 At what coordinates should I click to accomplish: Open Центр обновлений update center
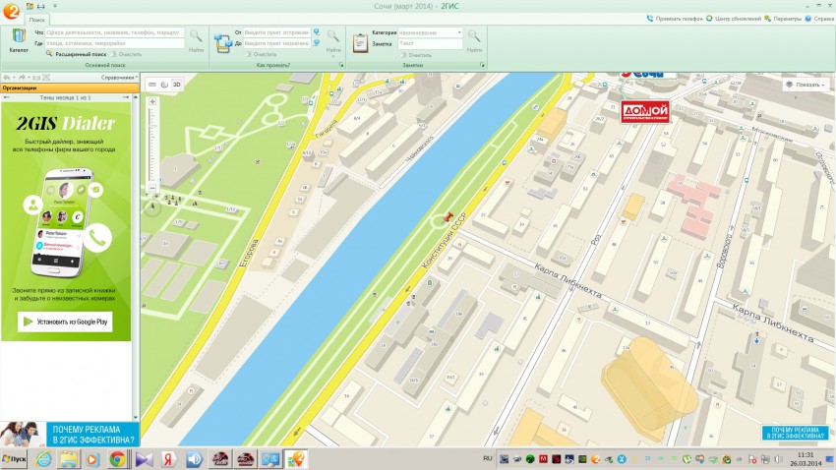tap(737, 19)
